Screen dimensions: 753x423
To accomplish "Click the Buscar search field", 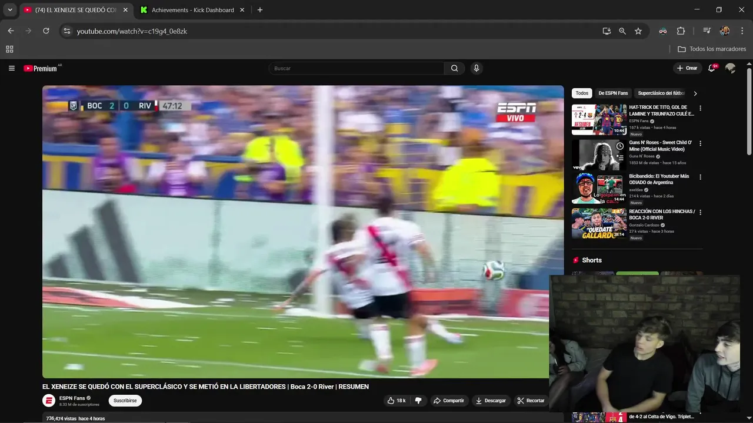I will coord(356,68).
